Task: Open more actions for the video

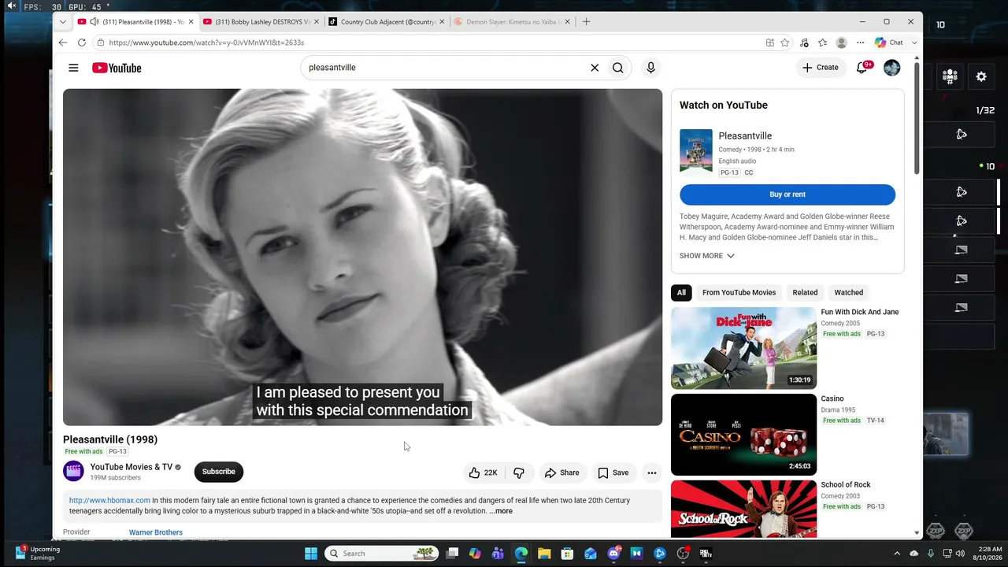Action: [651, 472]
